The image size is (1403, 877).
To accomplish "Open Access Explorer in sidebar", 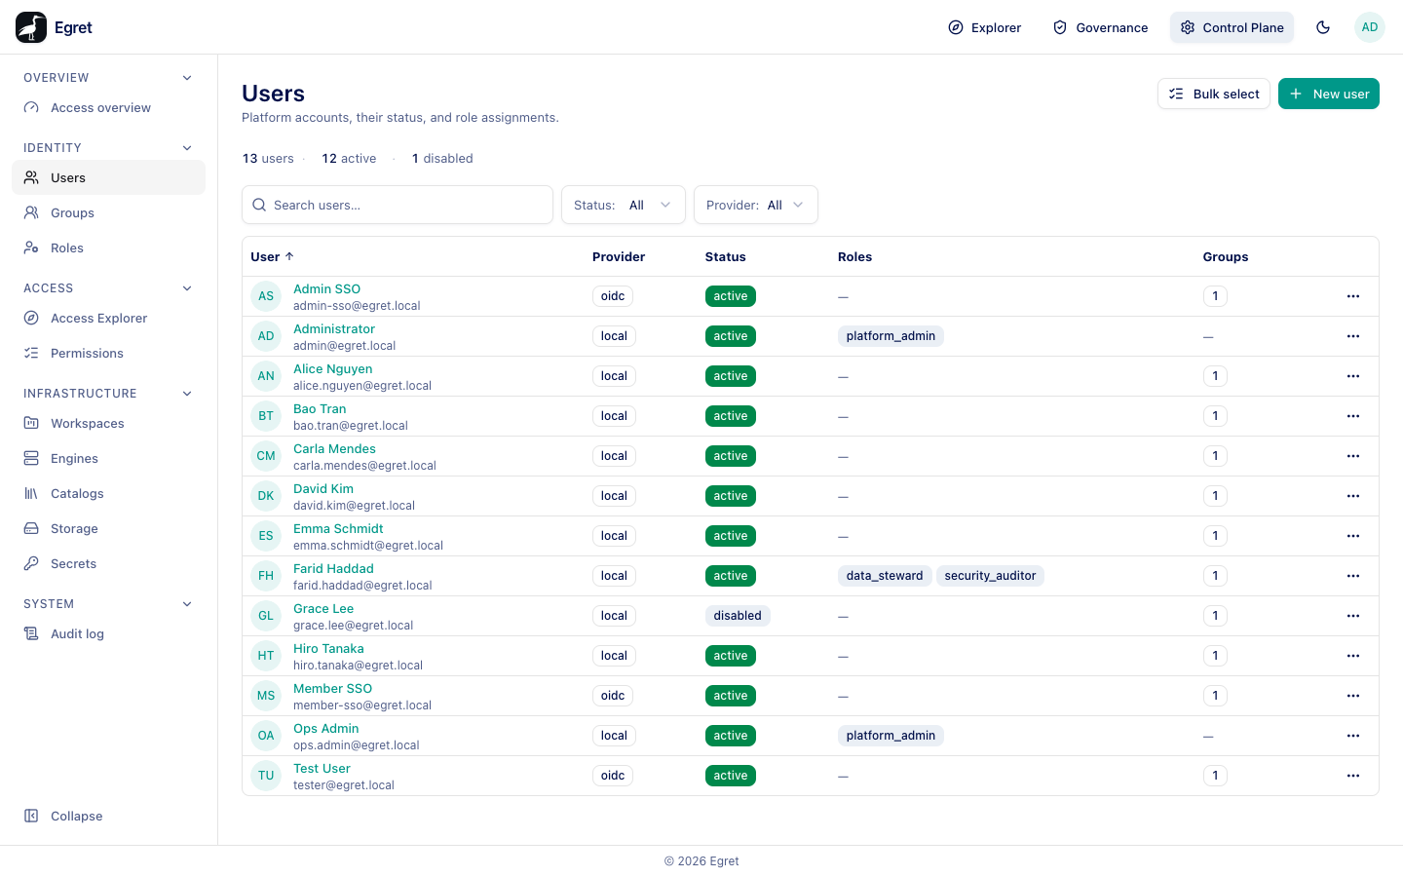I will coord(108,319).
